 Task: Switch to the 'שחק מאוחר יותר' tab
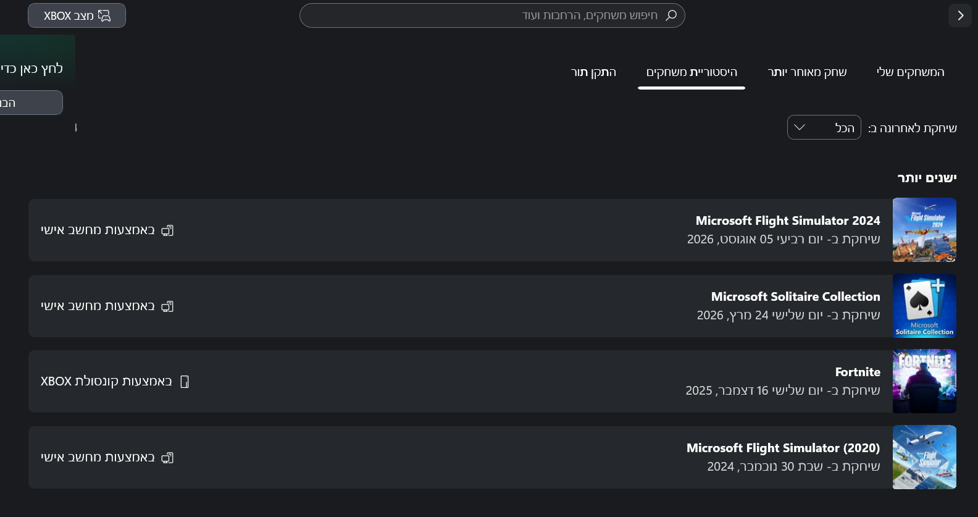click(807, 72)
